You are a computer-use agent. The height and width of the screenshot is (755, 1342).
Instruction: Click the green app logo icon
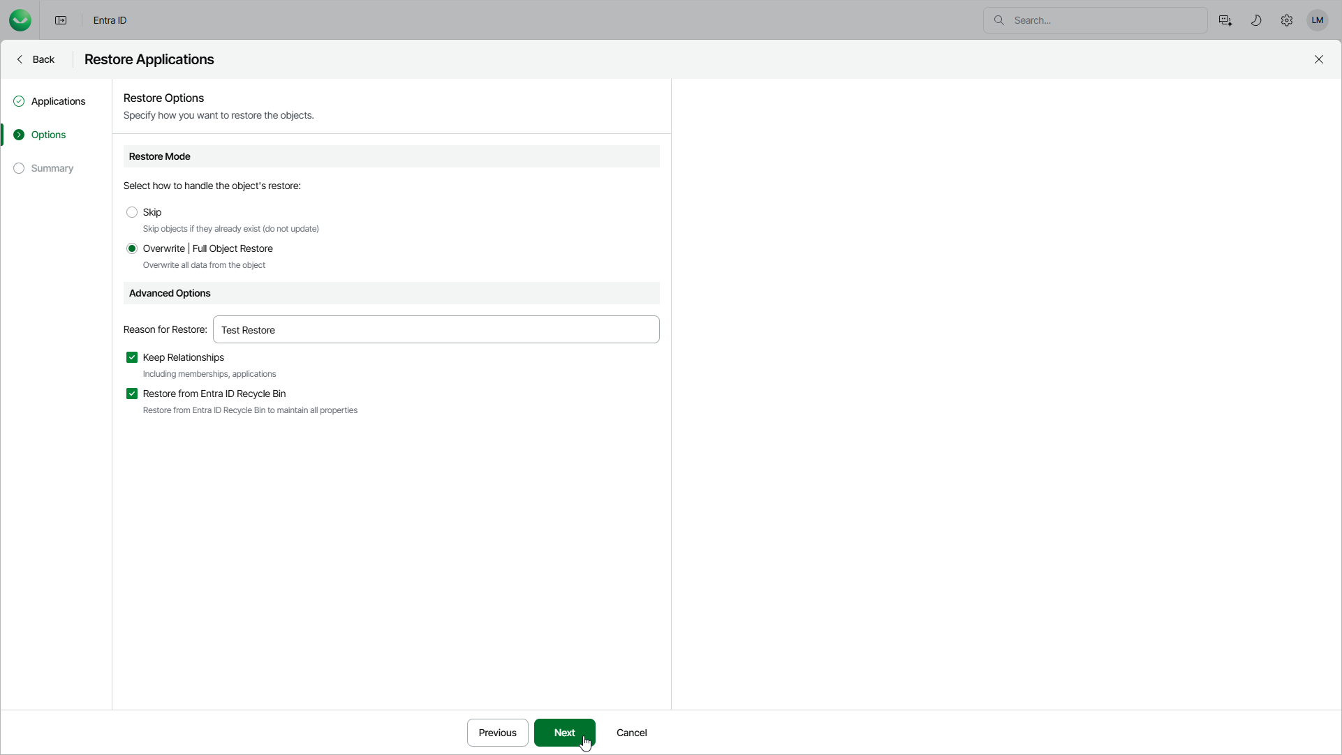[20, 20]
